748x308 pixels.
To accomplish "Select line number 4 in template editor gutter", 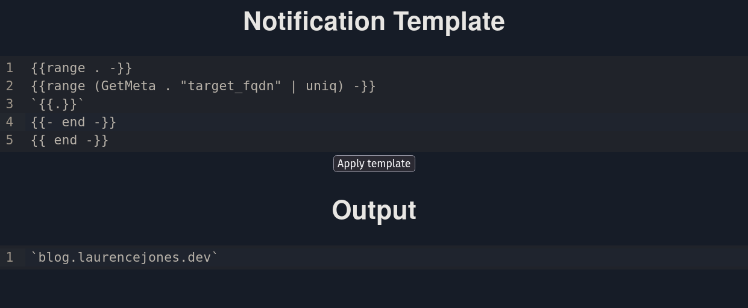I will tap(10, 122).
